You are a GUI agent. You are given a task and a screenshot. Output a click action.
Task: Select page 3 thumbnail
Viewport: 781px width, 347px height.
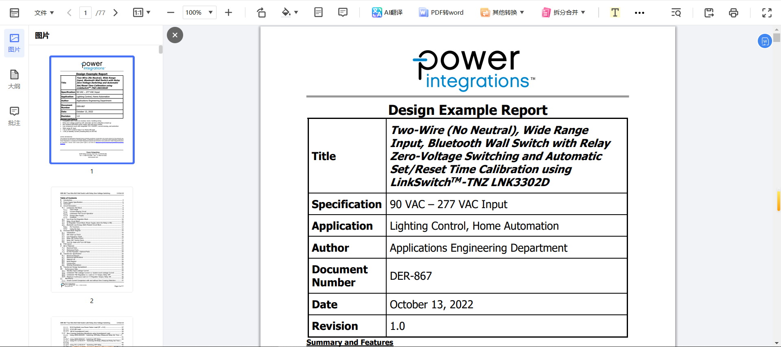92,332
